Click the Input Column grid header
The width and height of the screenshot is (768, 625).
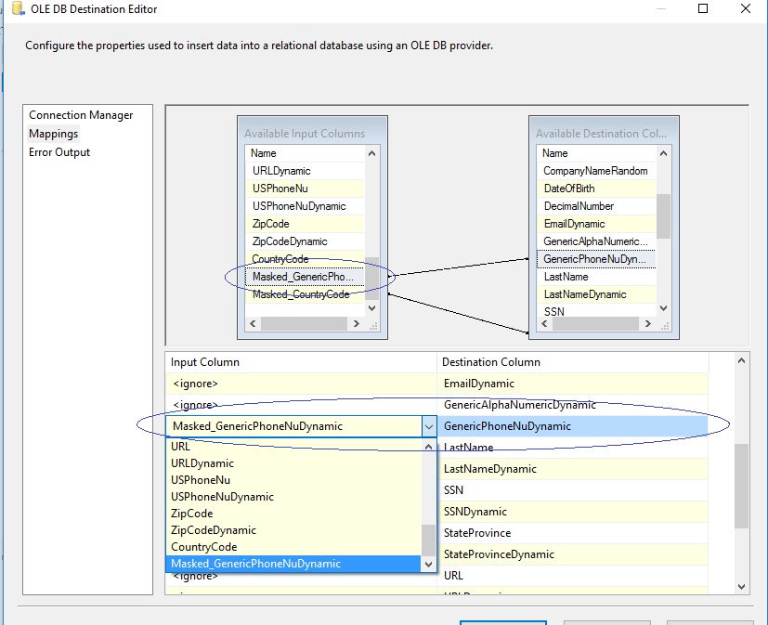pos(301,362)
